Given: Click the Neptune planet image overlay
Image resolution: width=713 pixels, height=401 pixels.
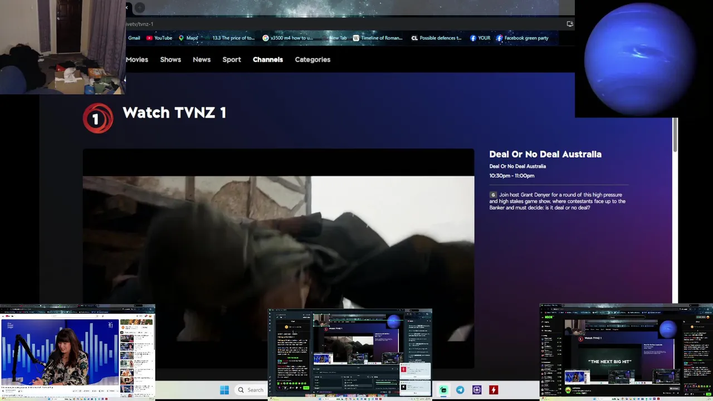Looking at the screenshot, I should pyautogui.click(x=638, y=58).
